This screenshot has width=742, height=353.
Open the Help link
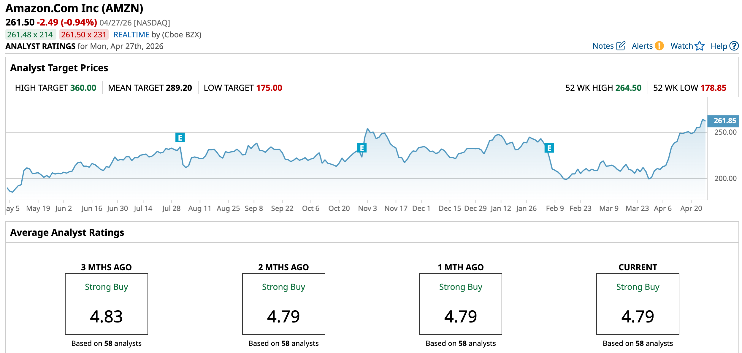[x=719, y=46]
